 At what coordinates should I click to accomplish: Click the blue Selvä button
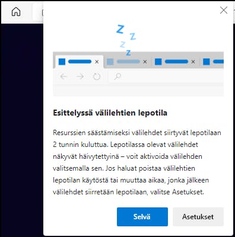pos(142,217)
